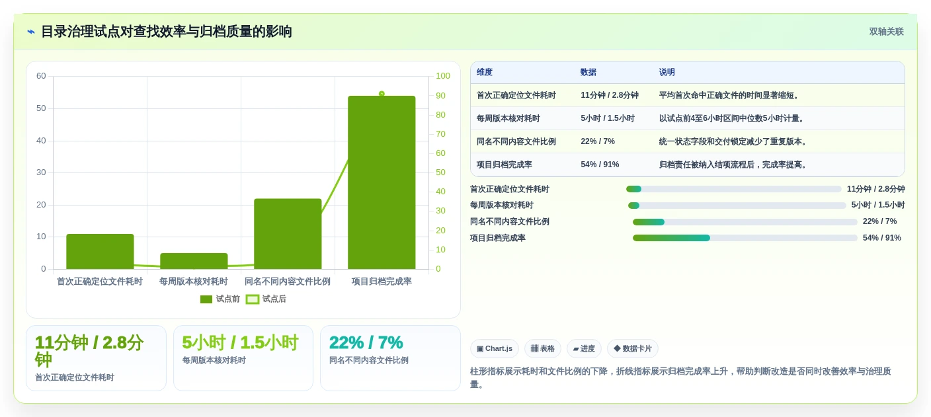Click table value 5小时 / 1.5小时
The image size is (931, 417).
pyautogui.click(x=608, y=118)
